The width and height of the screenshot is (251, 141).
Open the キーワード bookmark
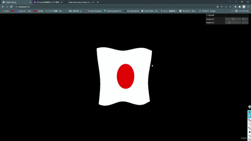point(54,11)
